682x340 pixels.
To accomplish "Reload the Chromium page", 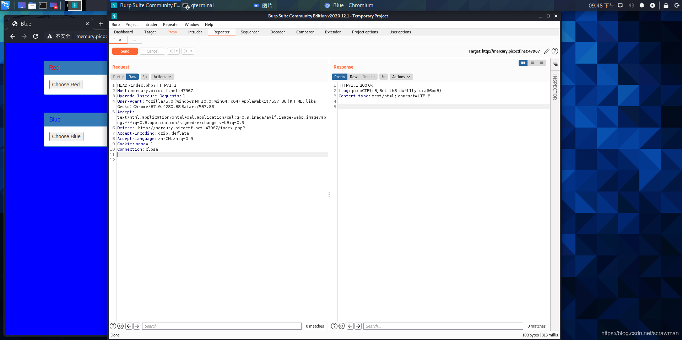I will [36, 36].
